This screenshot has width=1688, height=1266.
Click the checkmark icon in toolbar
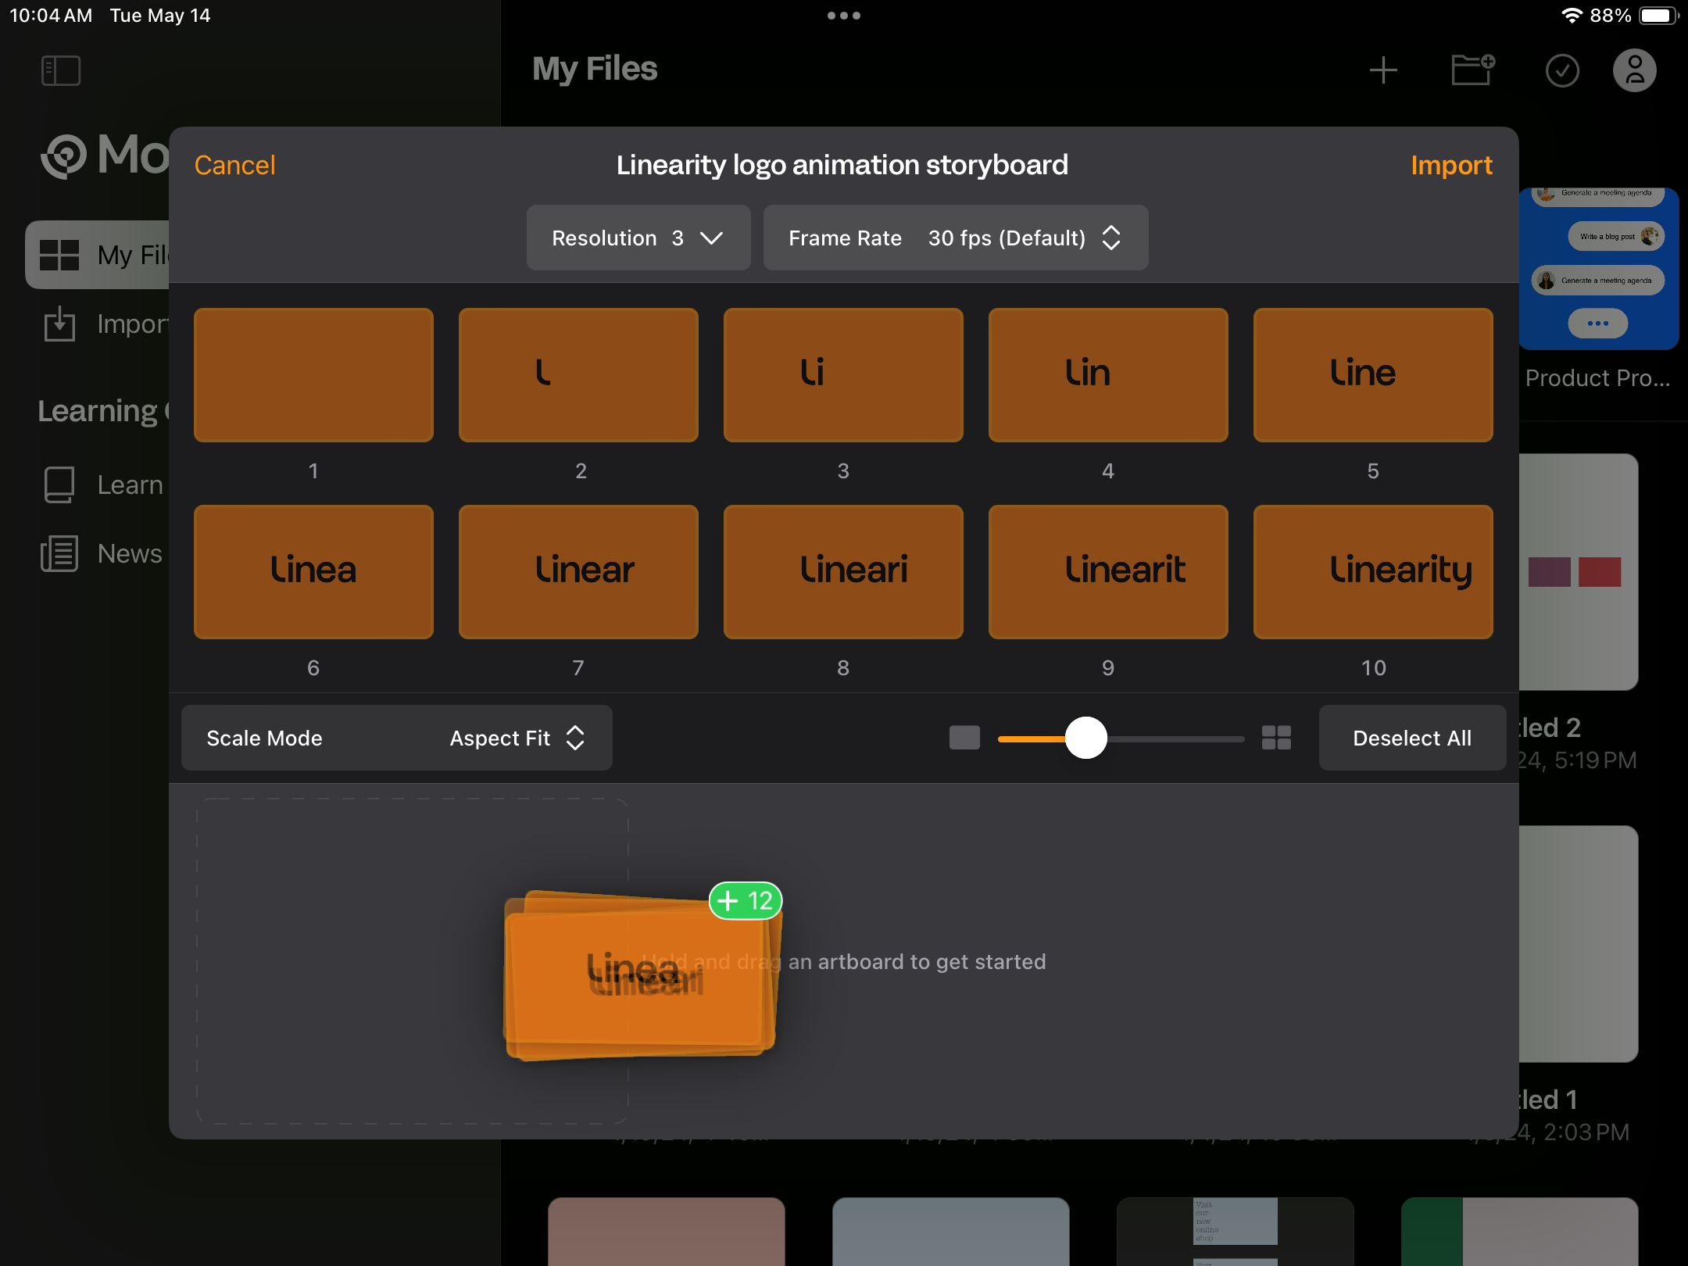[x=1561, y=69]
